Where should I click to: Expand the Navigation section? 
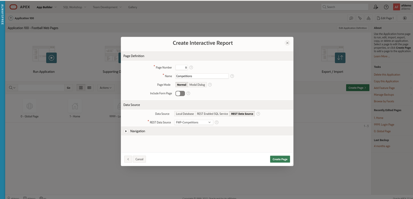coord(126,131)
